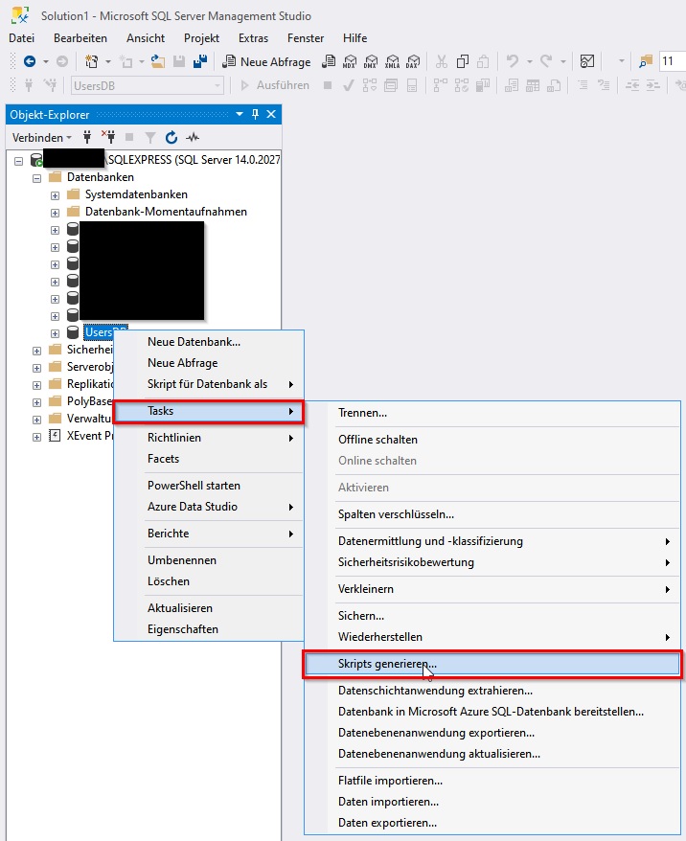Click the connect plug icon in Objekt-Explorer
This screenshot has width=686, height=841.
(87, 137)
